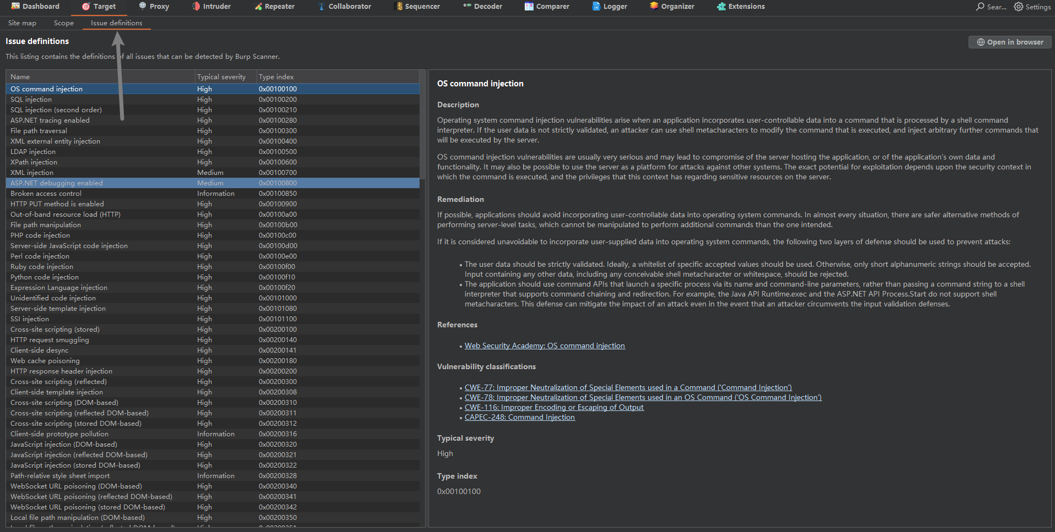Open the Dashboard tab
Image resolution: width=1055 pixels, height=532 pixels.
[35, 7]
